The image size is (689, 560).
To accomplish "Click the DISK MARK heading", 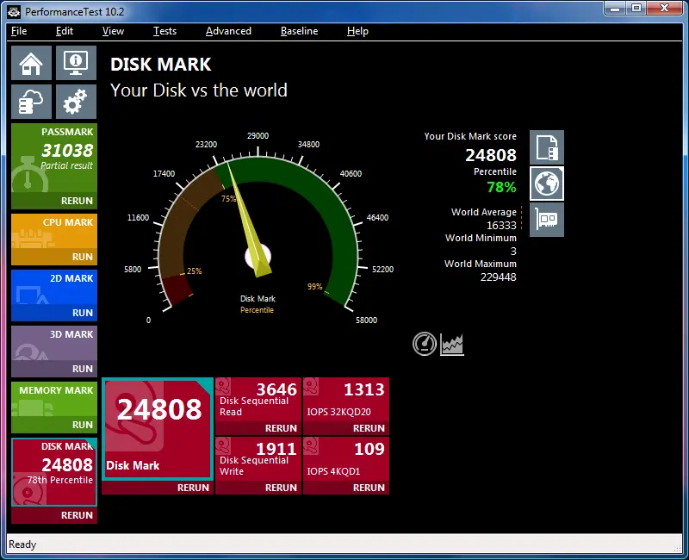I will coord(161,65).
